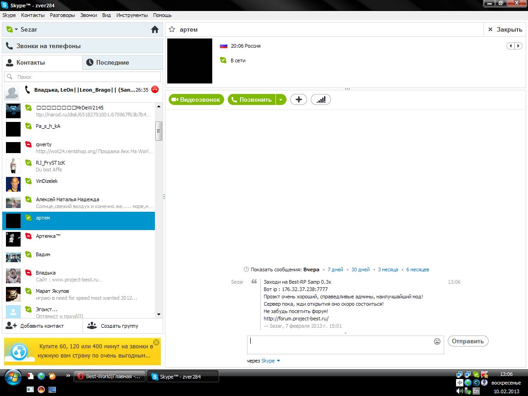Click Закрыть to close conversation
The height and width of the screenshot is (396, 528).
pos(505,30)
